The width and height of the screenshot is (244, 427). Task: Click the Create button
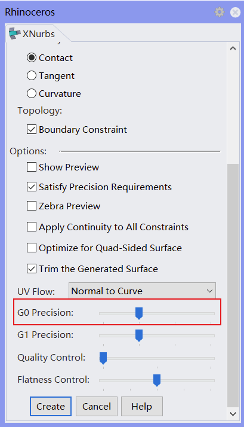(x=51, y=406)
